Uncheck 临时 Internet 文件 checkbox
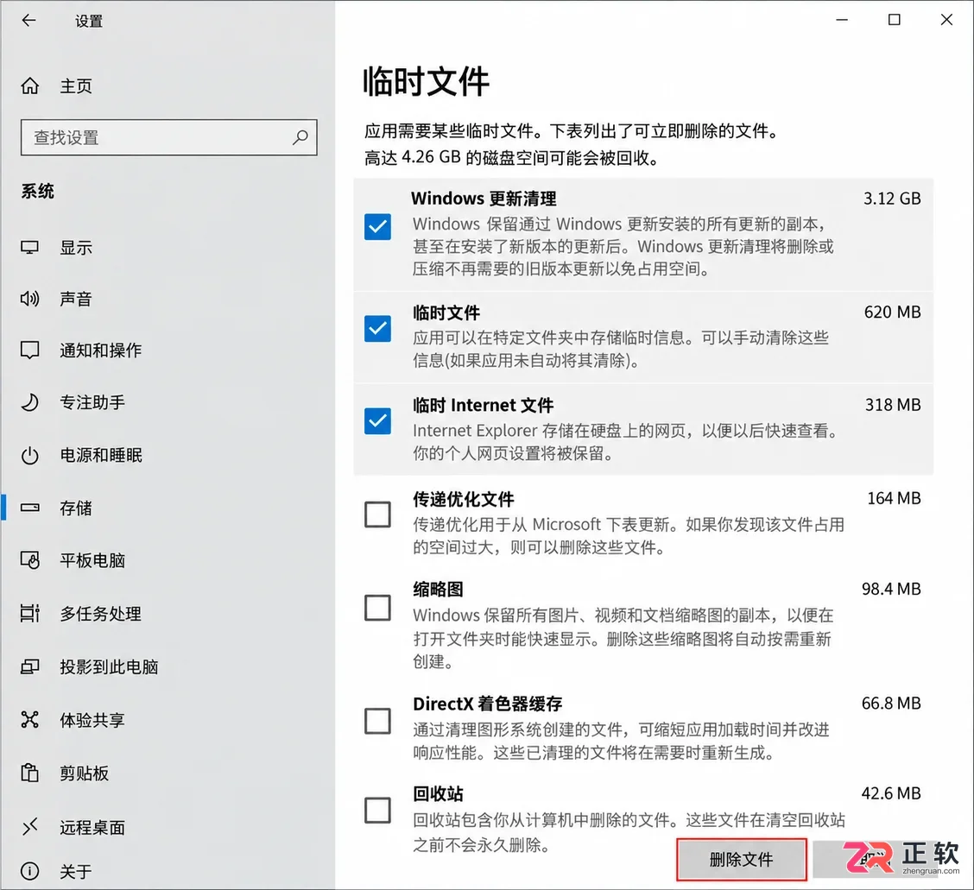Image resolution: width=974 pixels, height=890 pixels. click(377, 421)
